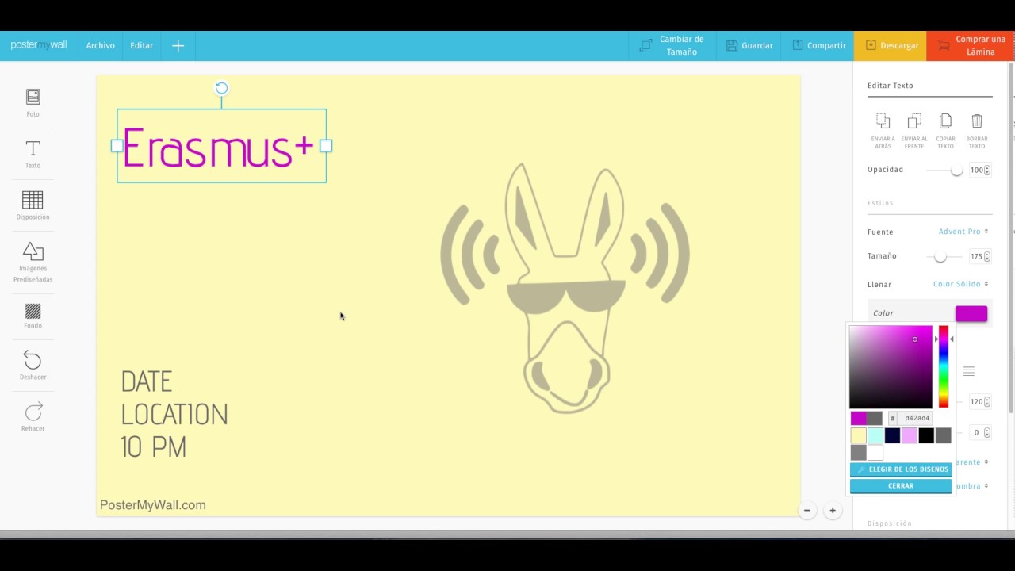
Task: Click Cambiar de Tamaño
Action: tap(672, 46)
